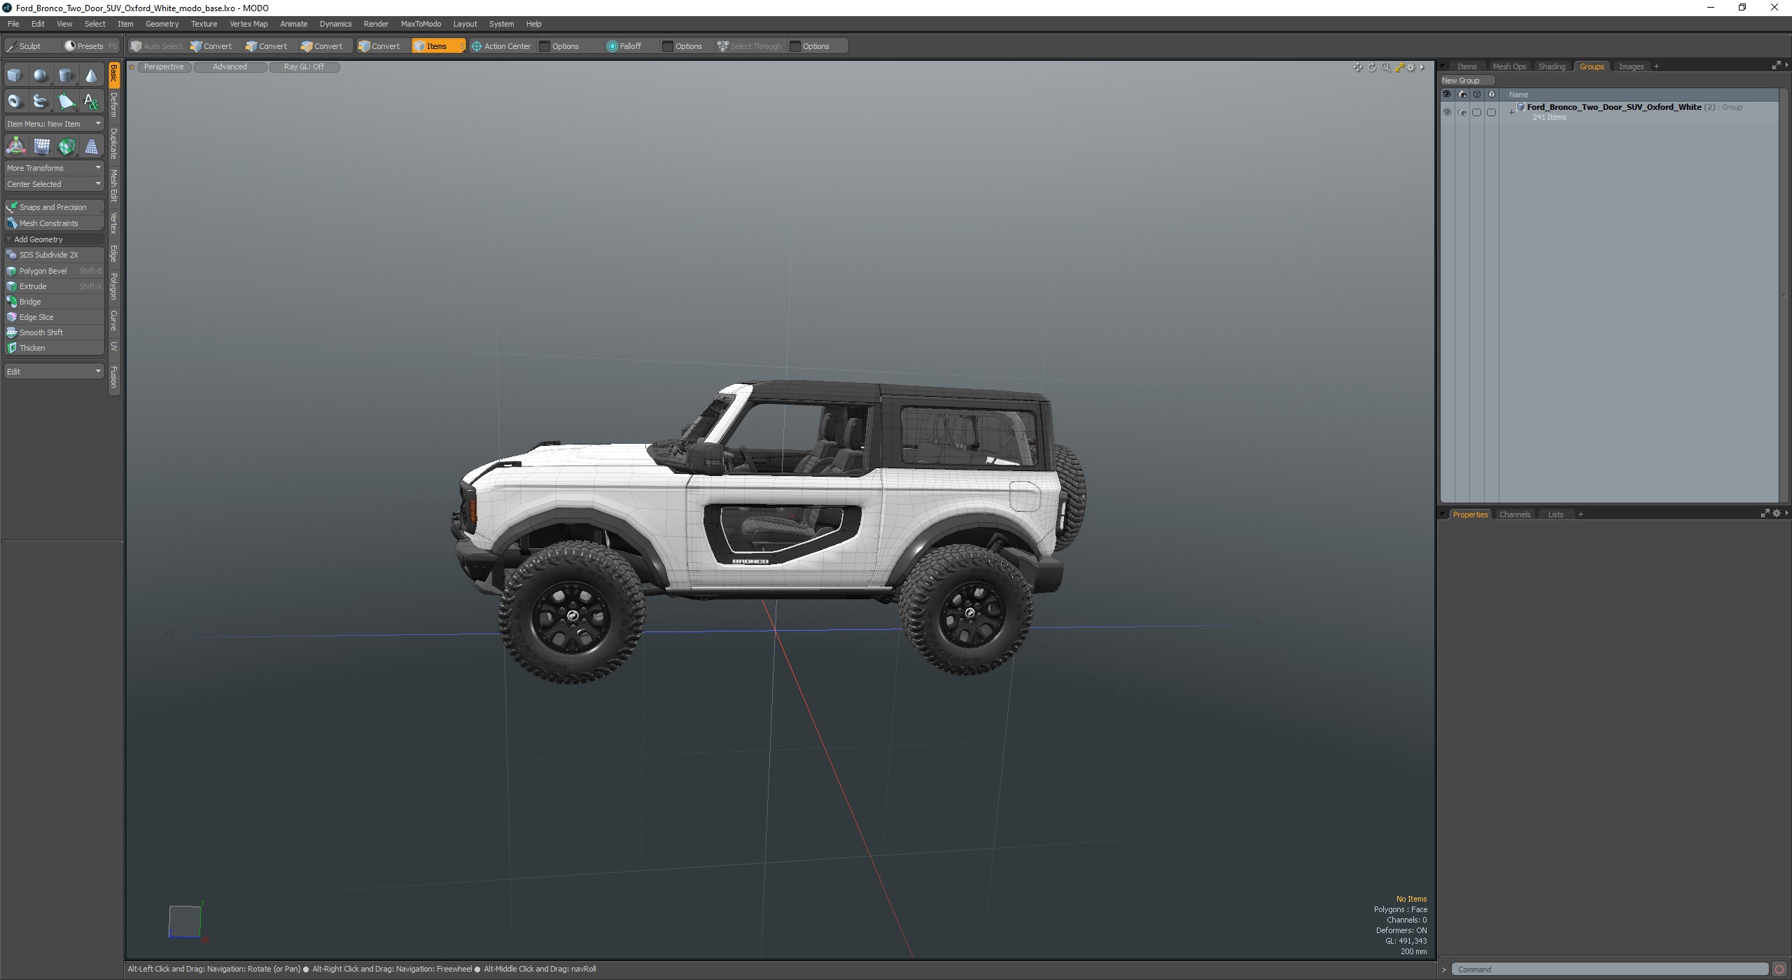
Task: Open viewport settings gear icon
Action: (x=1411, y=67)
